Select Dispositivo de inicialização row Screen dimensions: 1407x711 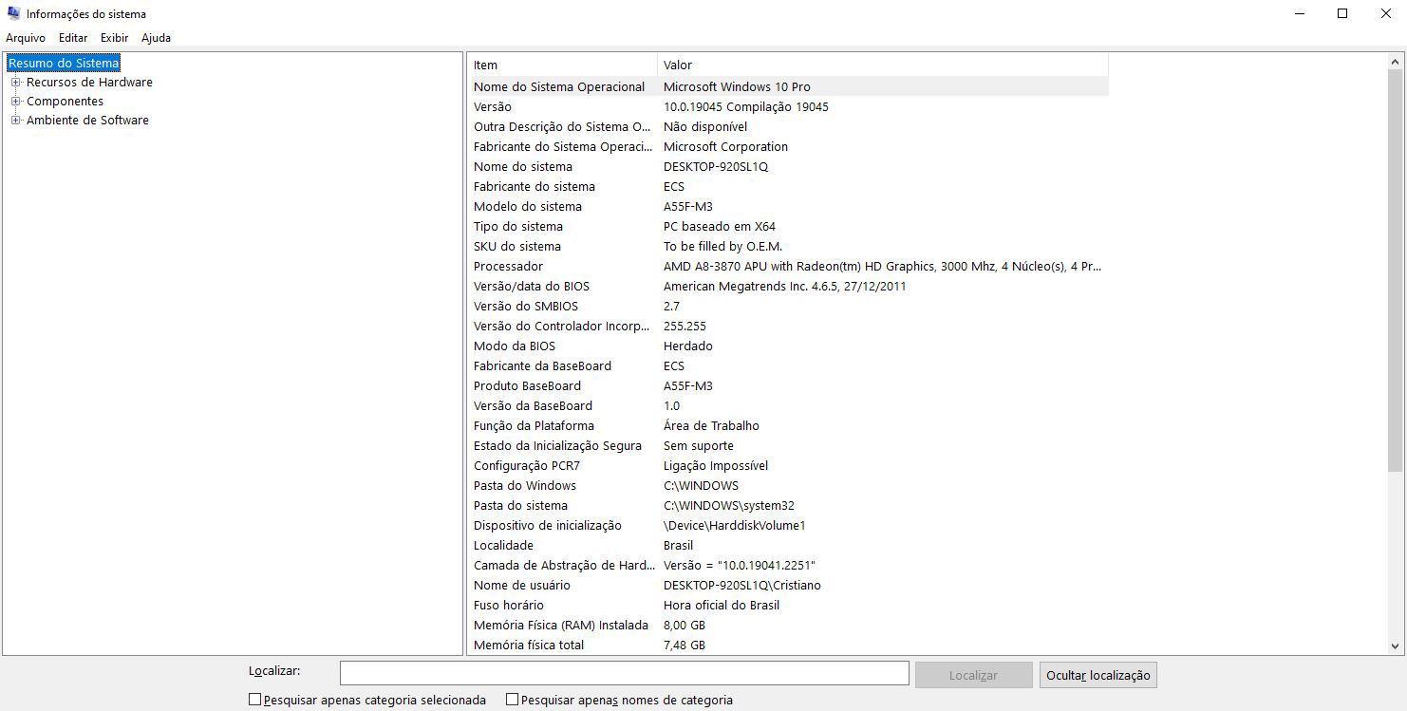pos(788,525)
